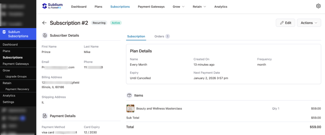Image resolution: width=325 pixels, height=135 pixels.
Task: Click the Sublium Subscriptions sidebar icon
Action: [4, 32]
